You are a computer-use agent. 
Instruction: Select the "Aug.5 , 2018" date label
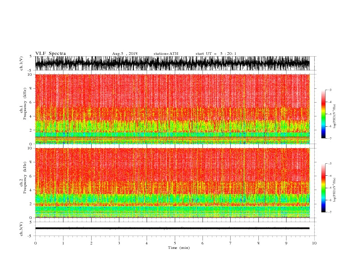point(125,54)
